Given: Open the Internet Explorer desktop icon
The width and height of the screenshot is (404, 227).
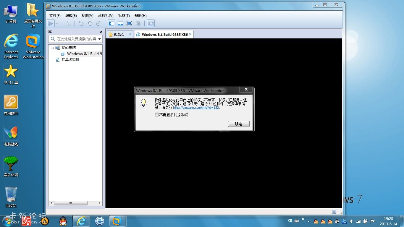Looking at the screenshot, I should tap(11, 46).
